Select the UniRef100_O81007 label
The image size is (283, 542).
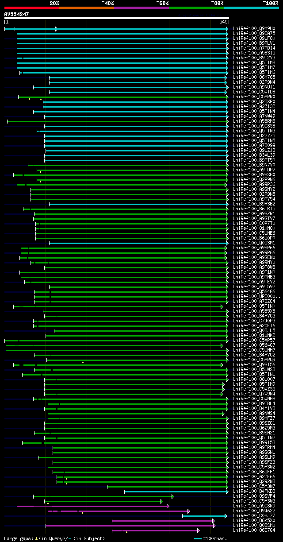pos(254,379)
